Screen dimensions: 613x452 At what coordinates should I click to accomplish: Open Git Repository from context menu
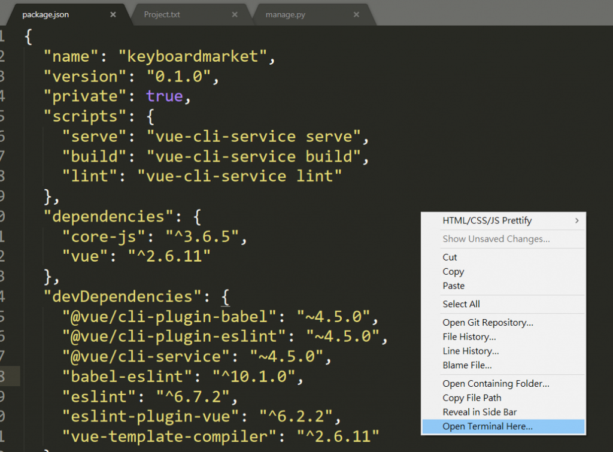coord(503,323)
